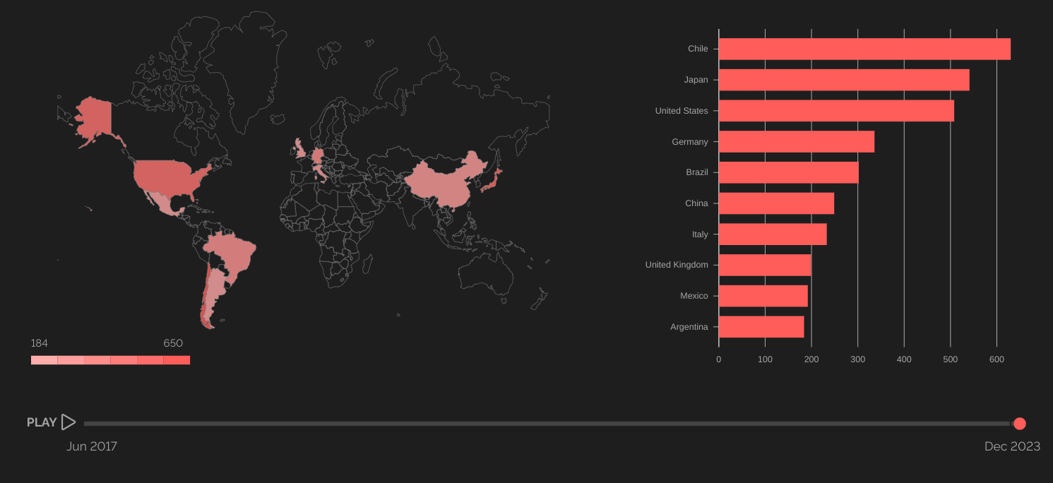
Task: Select the Japan bar in the chart
Action: pos(844,80)
